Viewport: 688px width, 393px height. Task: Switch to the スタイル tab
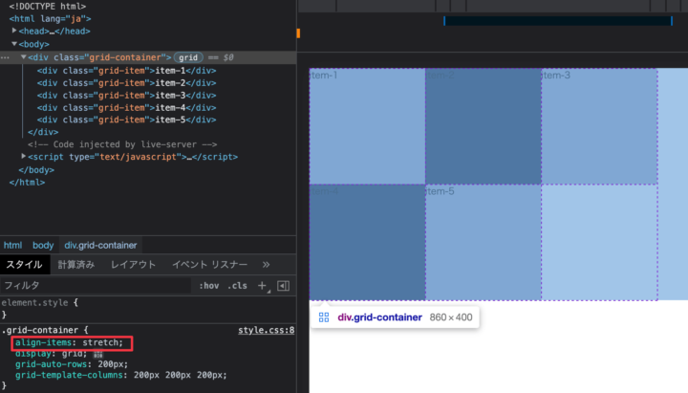pyautogui.click(x=25, y=264)
